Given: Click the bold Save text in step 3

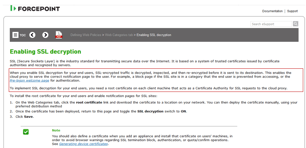Looking at the screenshot, I should click(29, 116).
